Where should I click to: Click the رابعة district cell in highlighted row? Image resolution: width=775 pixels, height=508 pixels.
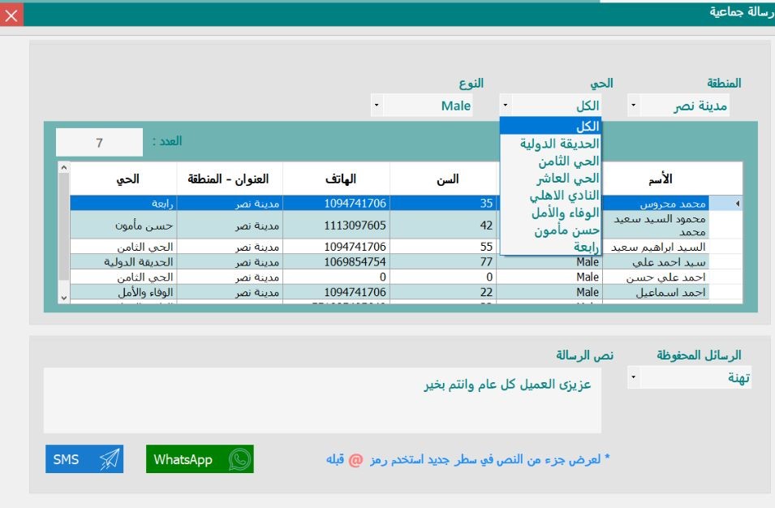pos(123,204)
